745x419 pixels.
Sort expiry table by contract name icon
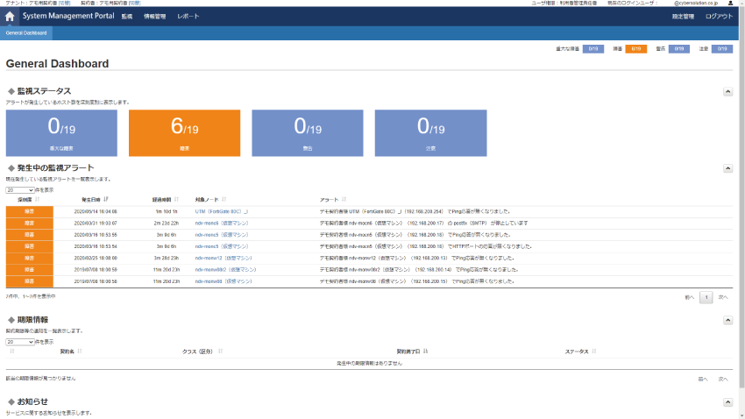80,352
